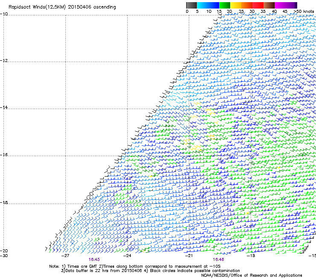Click the magenta 40-45 knots legend color
This screenshot has height=278, width=316.
coord(280,5)
